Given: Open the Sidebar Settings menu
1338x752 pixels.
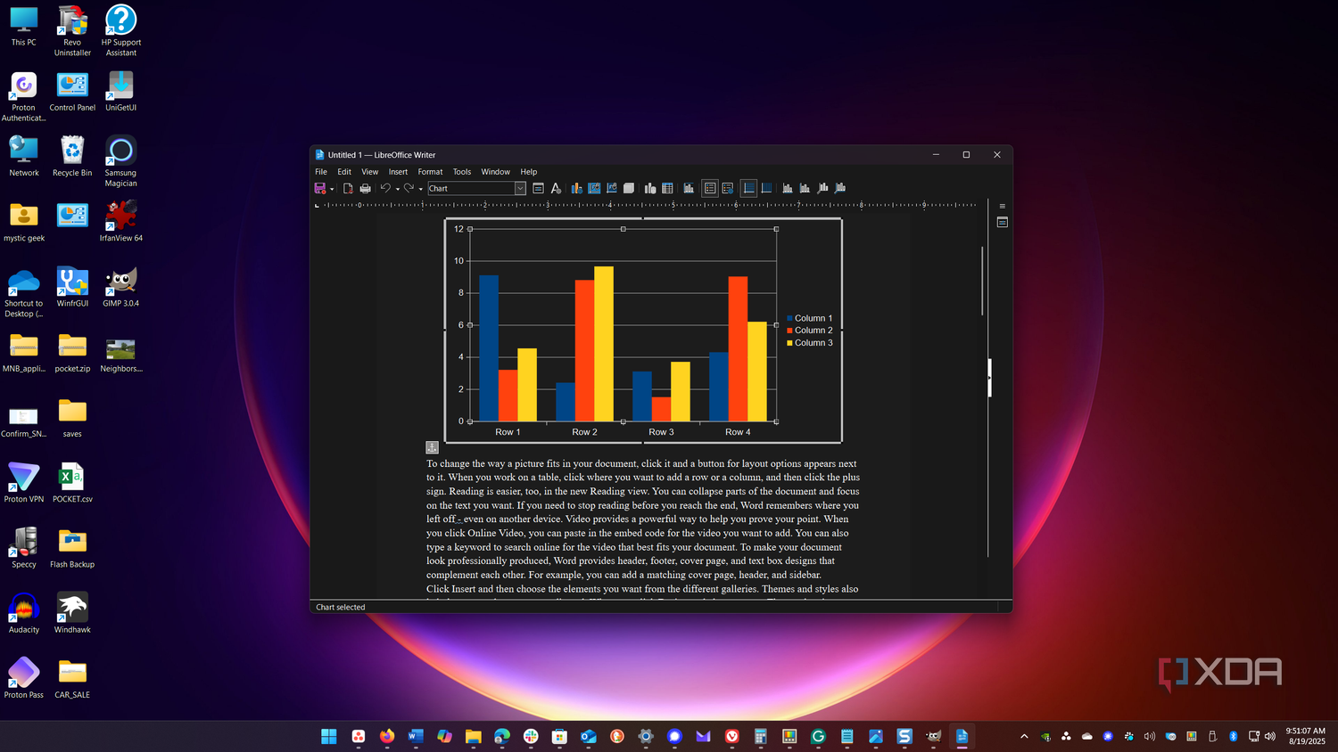Looking at the screenshot, I should pos(1003,206).
